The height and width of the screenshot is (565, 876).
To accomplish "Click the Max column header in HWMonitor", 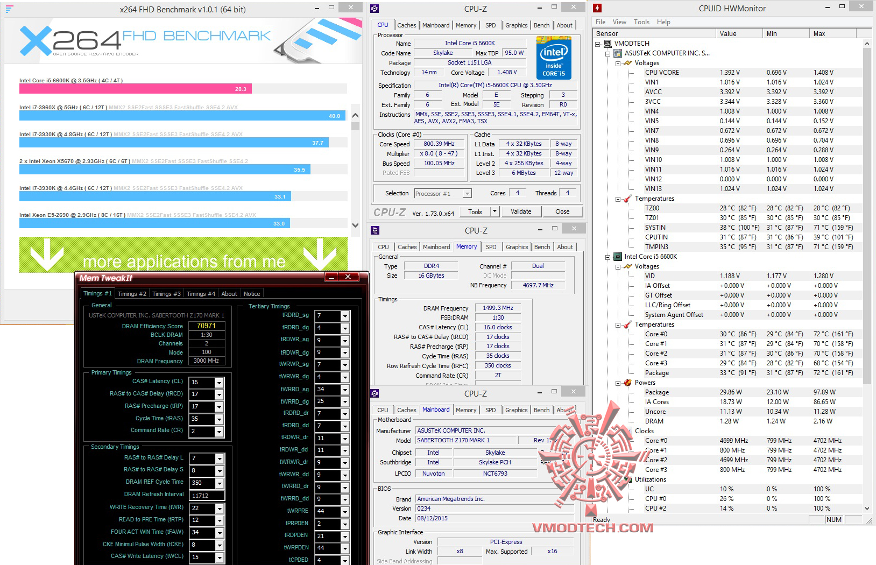I will 834,33.
